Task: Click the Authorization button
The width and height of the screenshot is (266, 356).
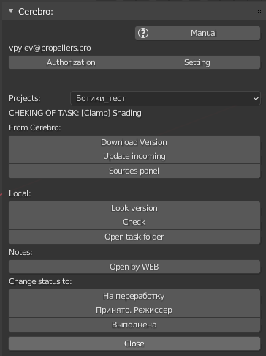Action: [71, 62]
